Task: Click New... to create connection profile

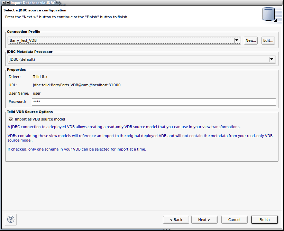Action: point(251,40)
